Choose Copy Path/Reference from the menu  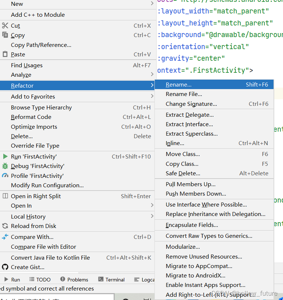tap(77, 45)
